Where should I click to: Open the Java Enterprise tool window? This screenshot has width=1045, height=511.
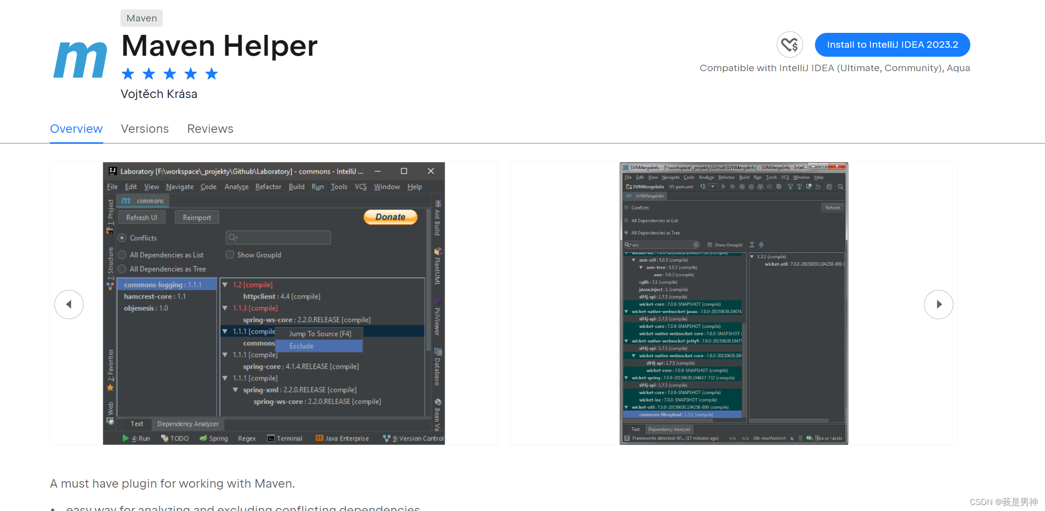343,438
